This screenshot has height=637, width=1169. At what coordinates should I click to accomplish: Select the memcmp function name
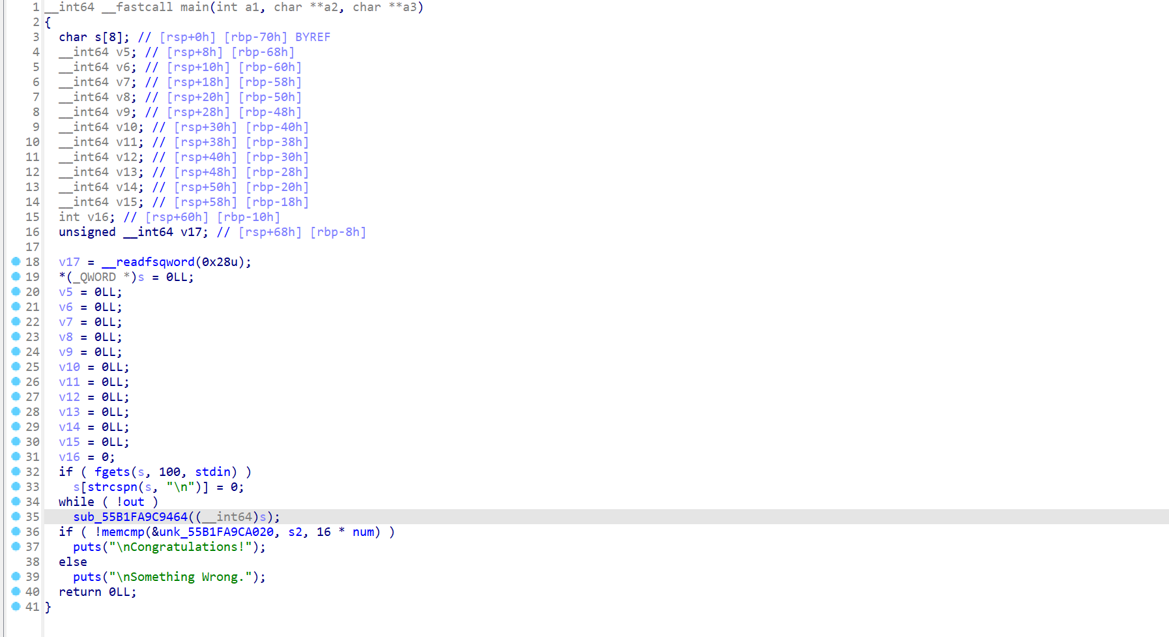click(123, 532)
